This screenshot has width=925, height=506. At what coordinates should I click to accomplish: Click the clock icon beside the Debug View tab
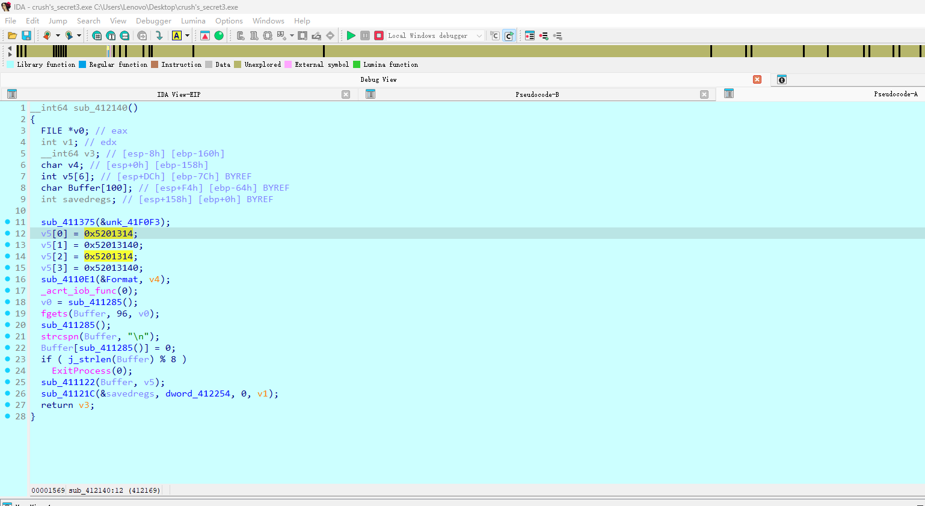click(782, 80)
